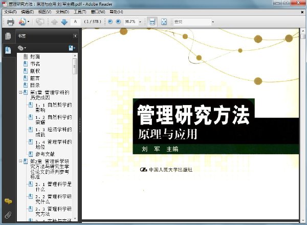Open bookmark 1.2 自然科学的荣耀
307x225 pixels.
[x=53, y=119]
